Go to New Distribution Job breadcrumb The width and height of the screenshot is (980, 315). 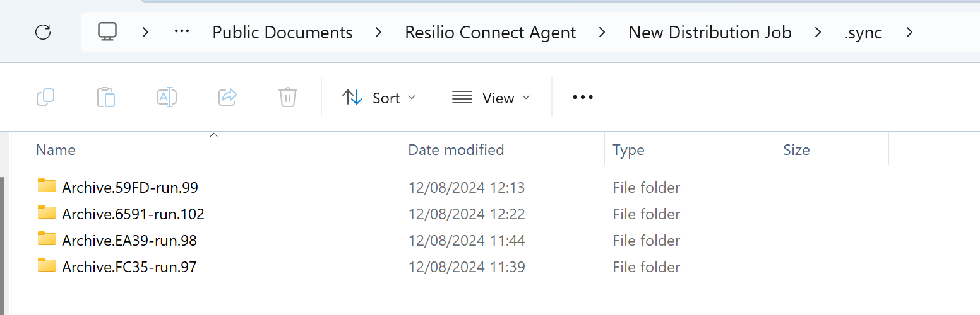tap(709, 33)
